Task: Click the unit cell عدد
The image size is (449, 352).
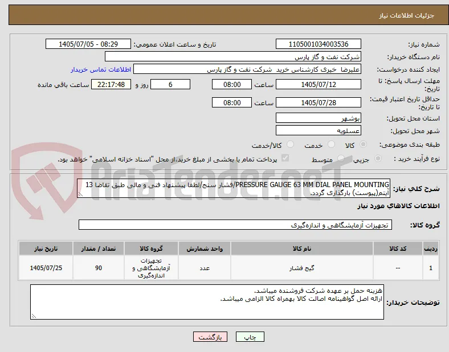Action: click(x=205, y=268)
